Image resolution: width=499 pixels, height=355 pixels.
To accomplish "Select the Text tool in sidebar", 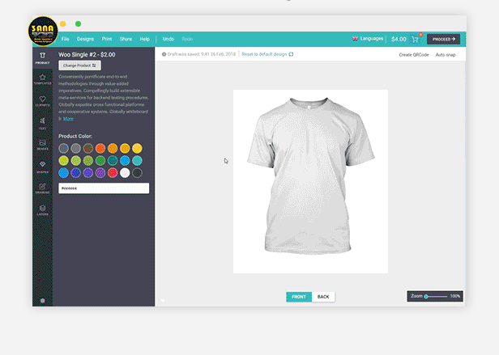I will click(42, 123).
